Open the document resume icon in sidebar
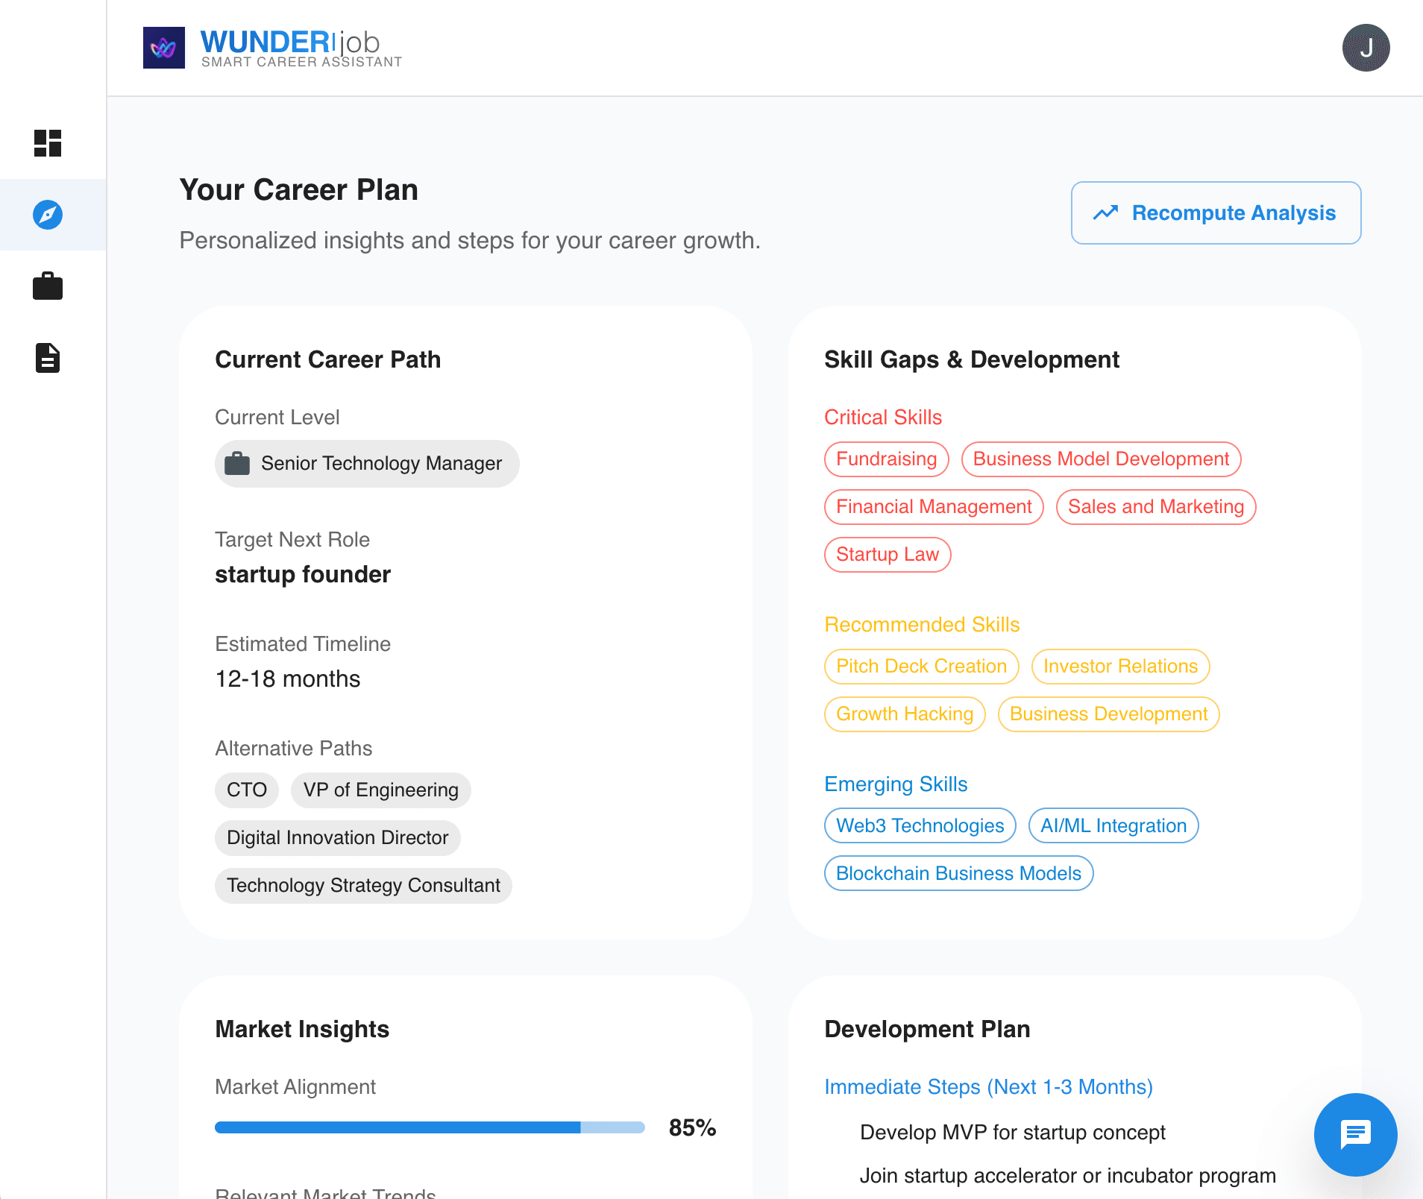Viewport: 1423px width, 1199px height. tap(48, 359)
